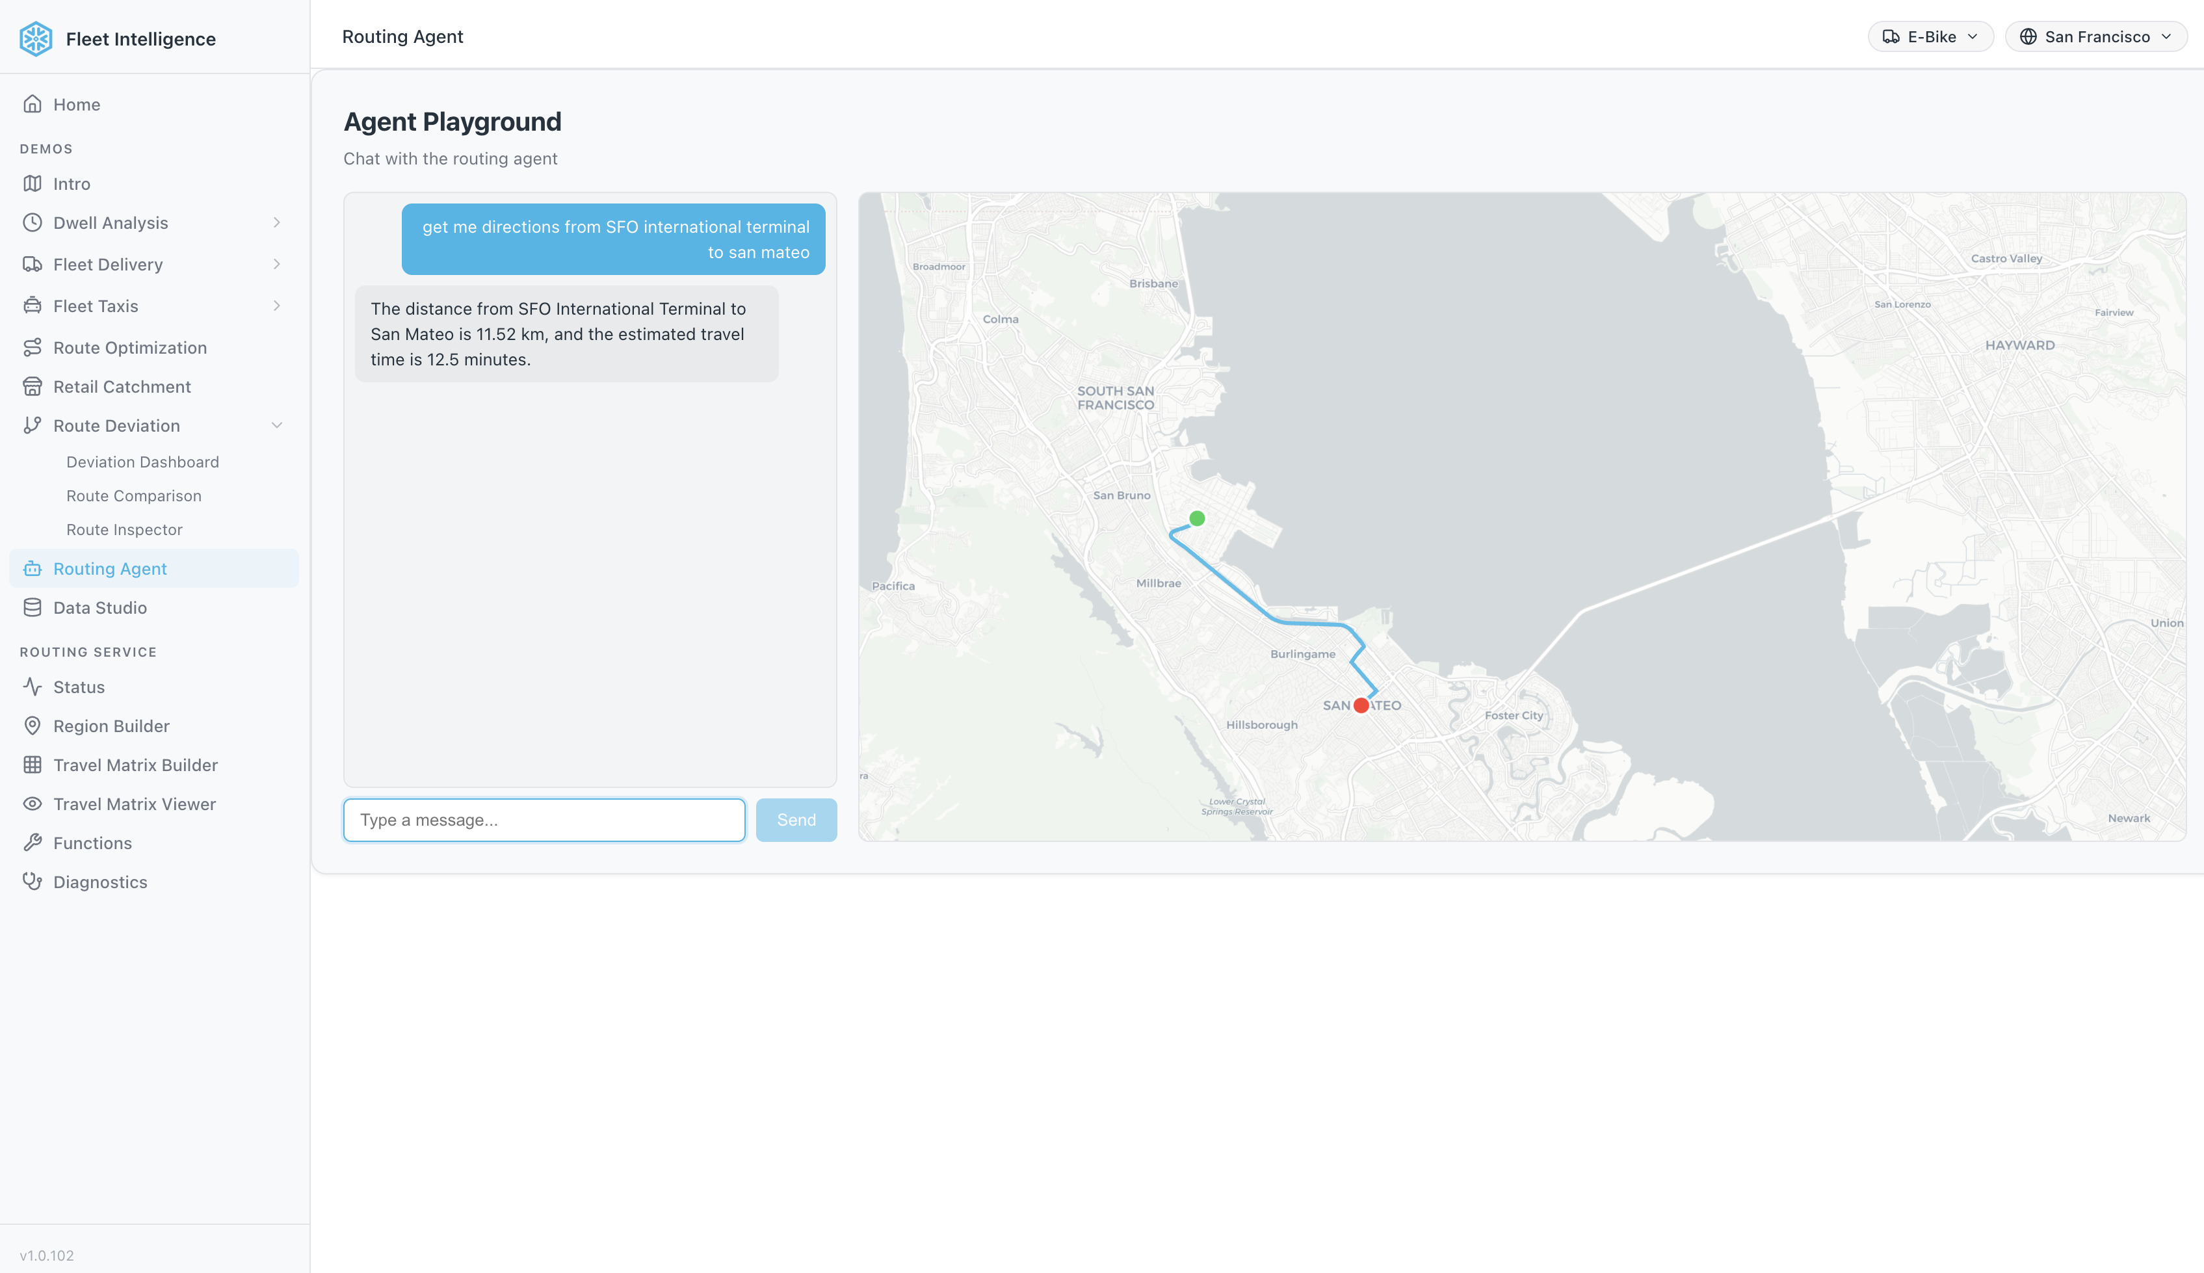This screenshot has height=1273, width=2204.
Task: Click the Region Builder pin icon
Action: click(x=33, y=726)
